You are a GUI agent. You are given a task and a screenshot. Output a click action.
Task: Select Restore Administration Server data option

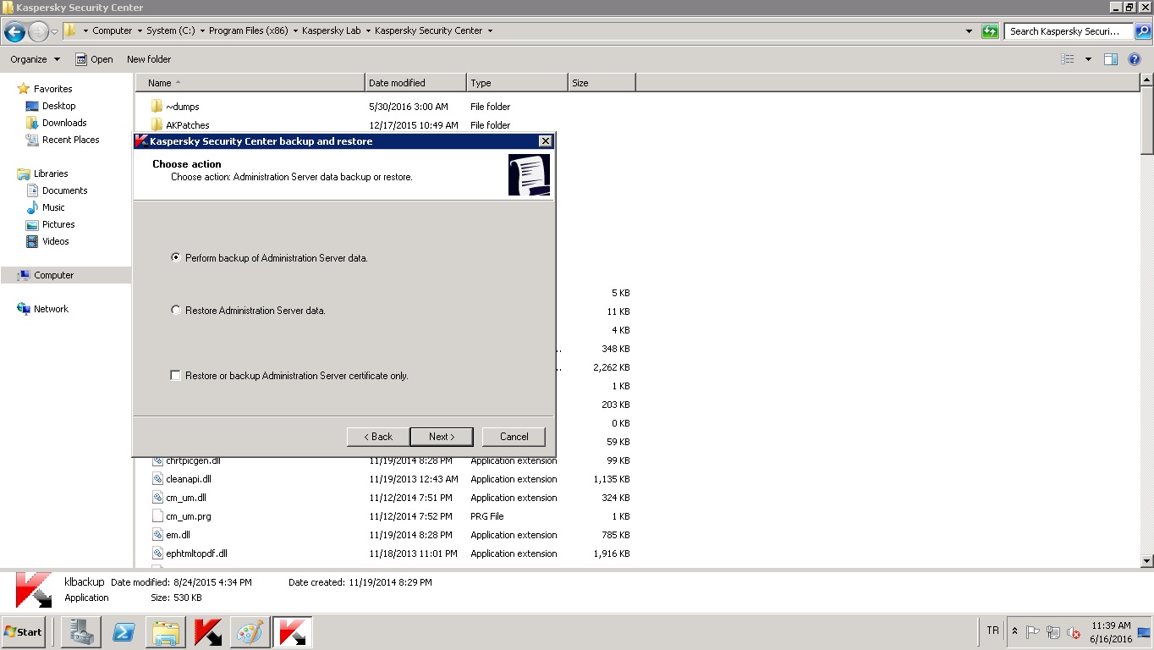pos(176,310)
